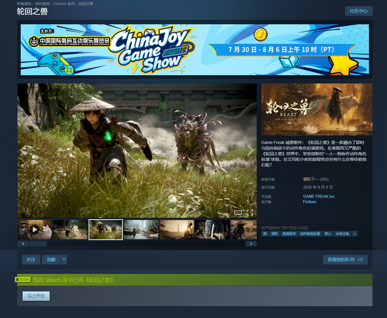The image size is (387, 318).
Task: Select the 冒险 tag
Action: click(275, 234)
